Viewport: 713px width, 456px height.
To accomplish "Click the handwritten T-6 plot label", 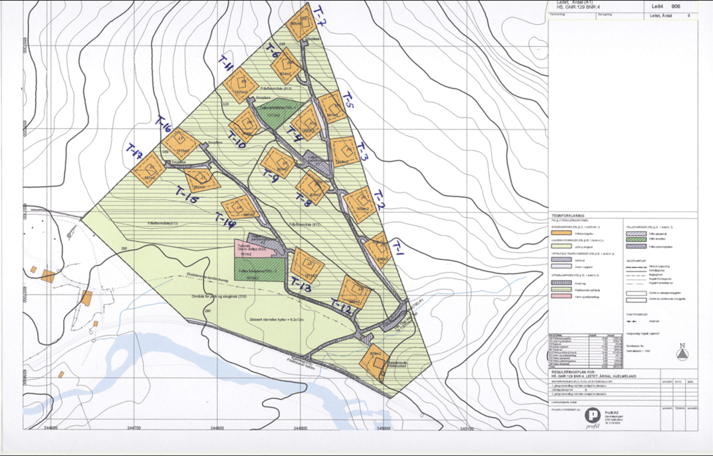I will coord(272,51).
